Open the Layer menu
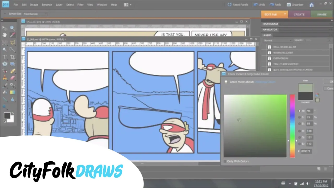The height and width of the screenshot is (188, 334). click(x=59, y=5)
